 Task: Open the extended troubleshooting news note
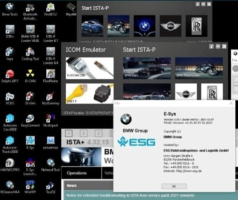130,195
